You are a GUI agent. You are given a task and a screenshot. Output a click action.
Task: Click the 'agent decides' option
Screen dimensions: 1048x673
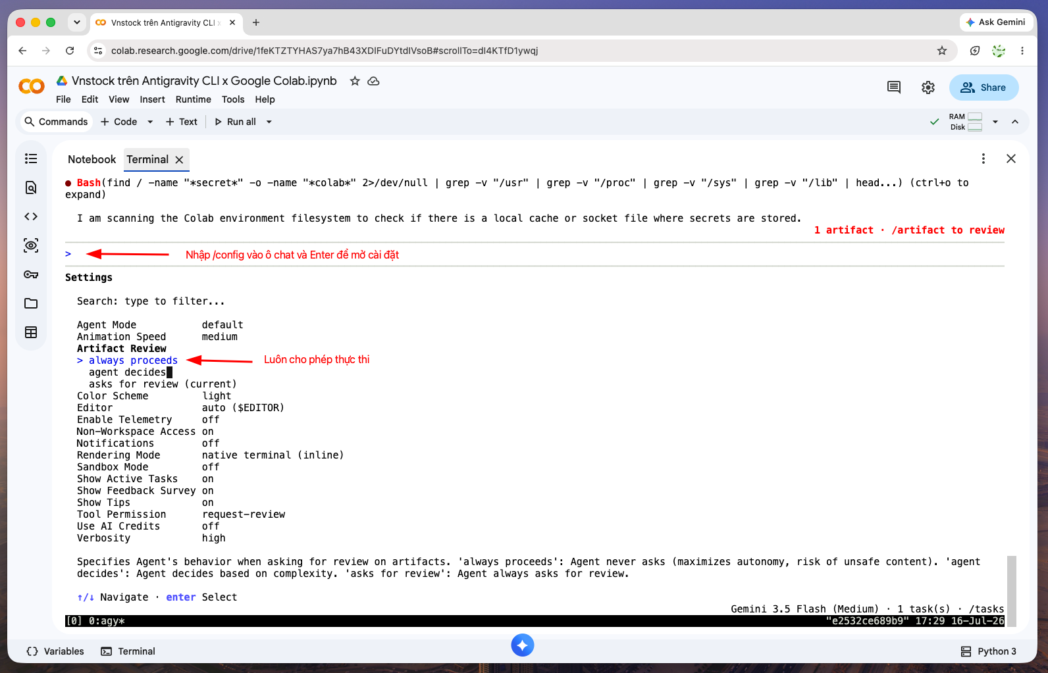tap(127, 372)
